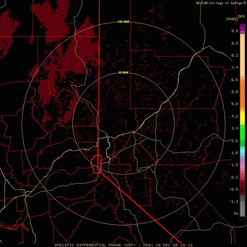The image size is (247, 247).
Task: Click the KRGX radar site identifier
Action: (148, 245)
